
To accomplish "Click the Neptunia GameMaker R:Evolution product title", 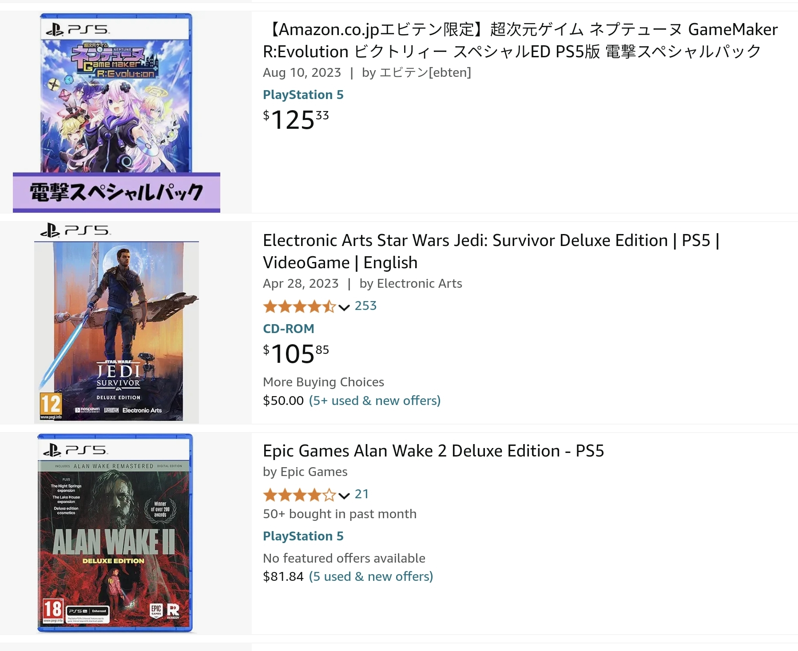I will tap(520, 40).
